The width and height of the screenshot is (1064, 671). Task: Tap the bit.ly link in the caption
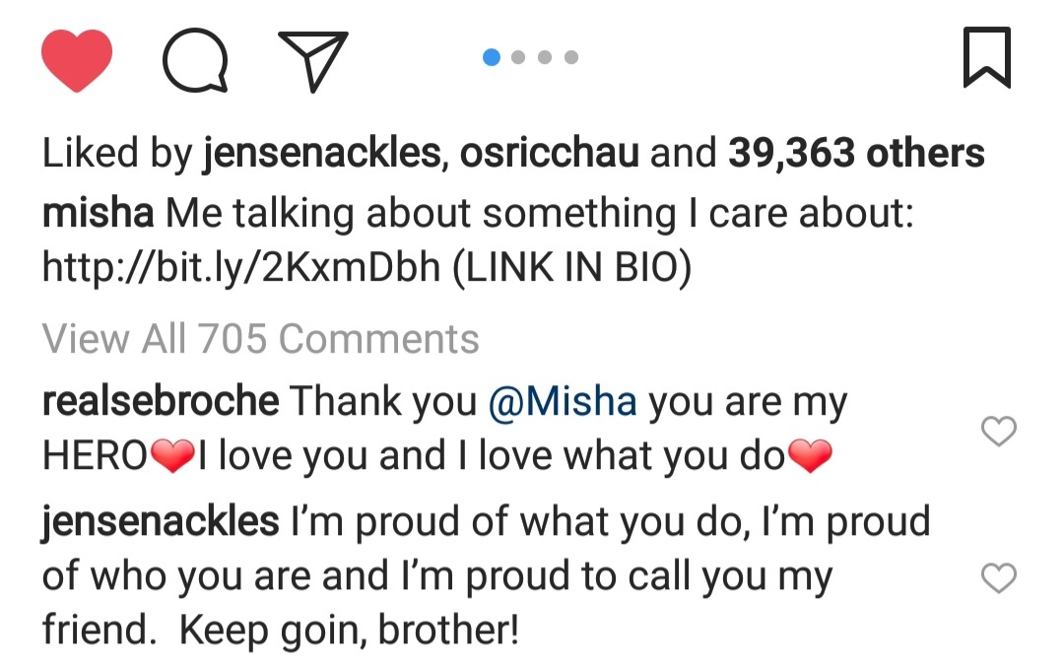[240, 270]
